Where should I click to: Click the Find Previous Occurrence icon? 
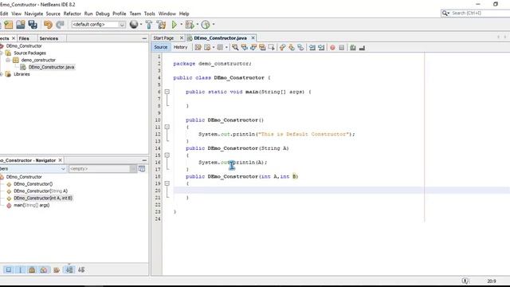click(x=245, y=48)
